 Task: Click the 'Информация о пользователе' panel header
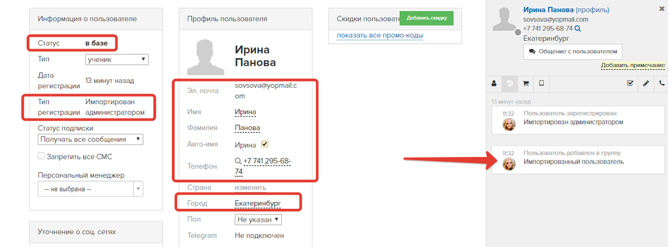coord(96,19)
